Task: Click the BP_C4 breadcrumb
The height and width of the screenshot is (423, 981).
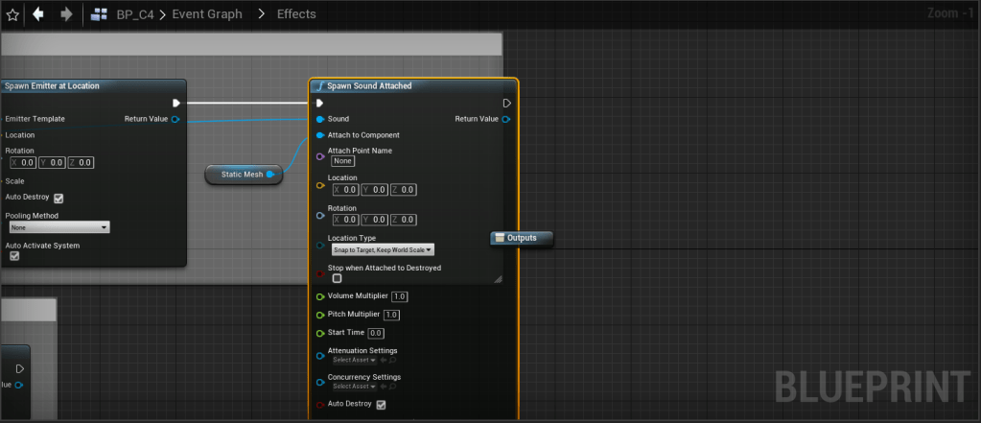Action: pos(135,14)
